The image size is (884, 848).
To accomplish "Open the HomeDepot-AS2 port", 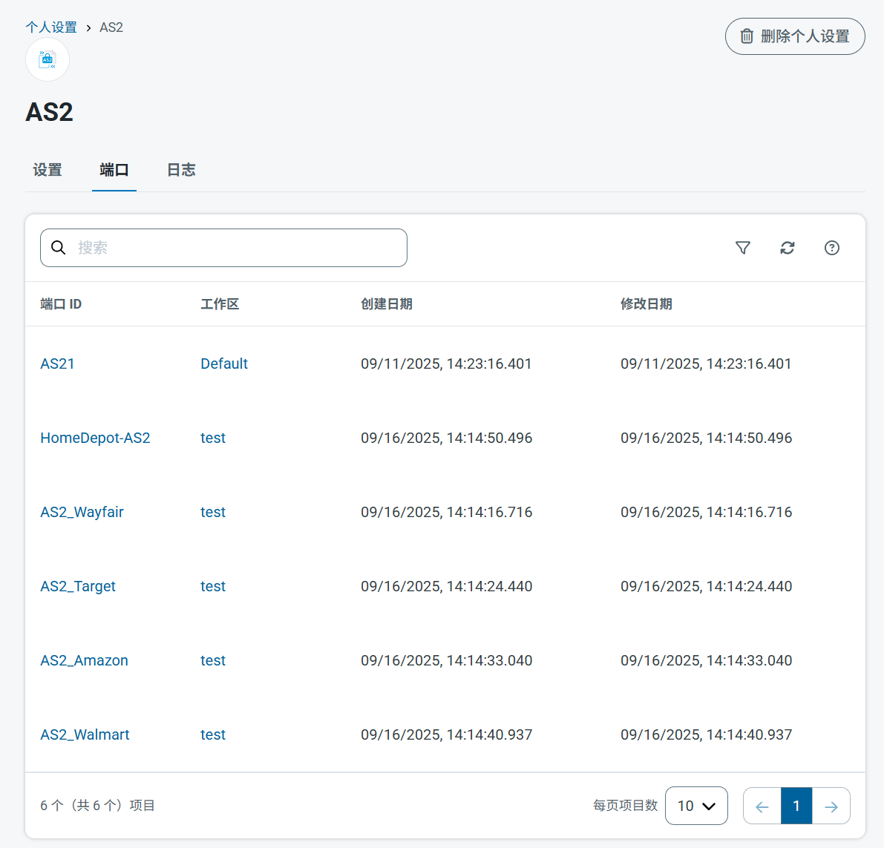I will tap(95, 438).
